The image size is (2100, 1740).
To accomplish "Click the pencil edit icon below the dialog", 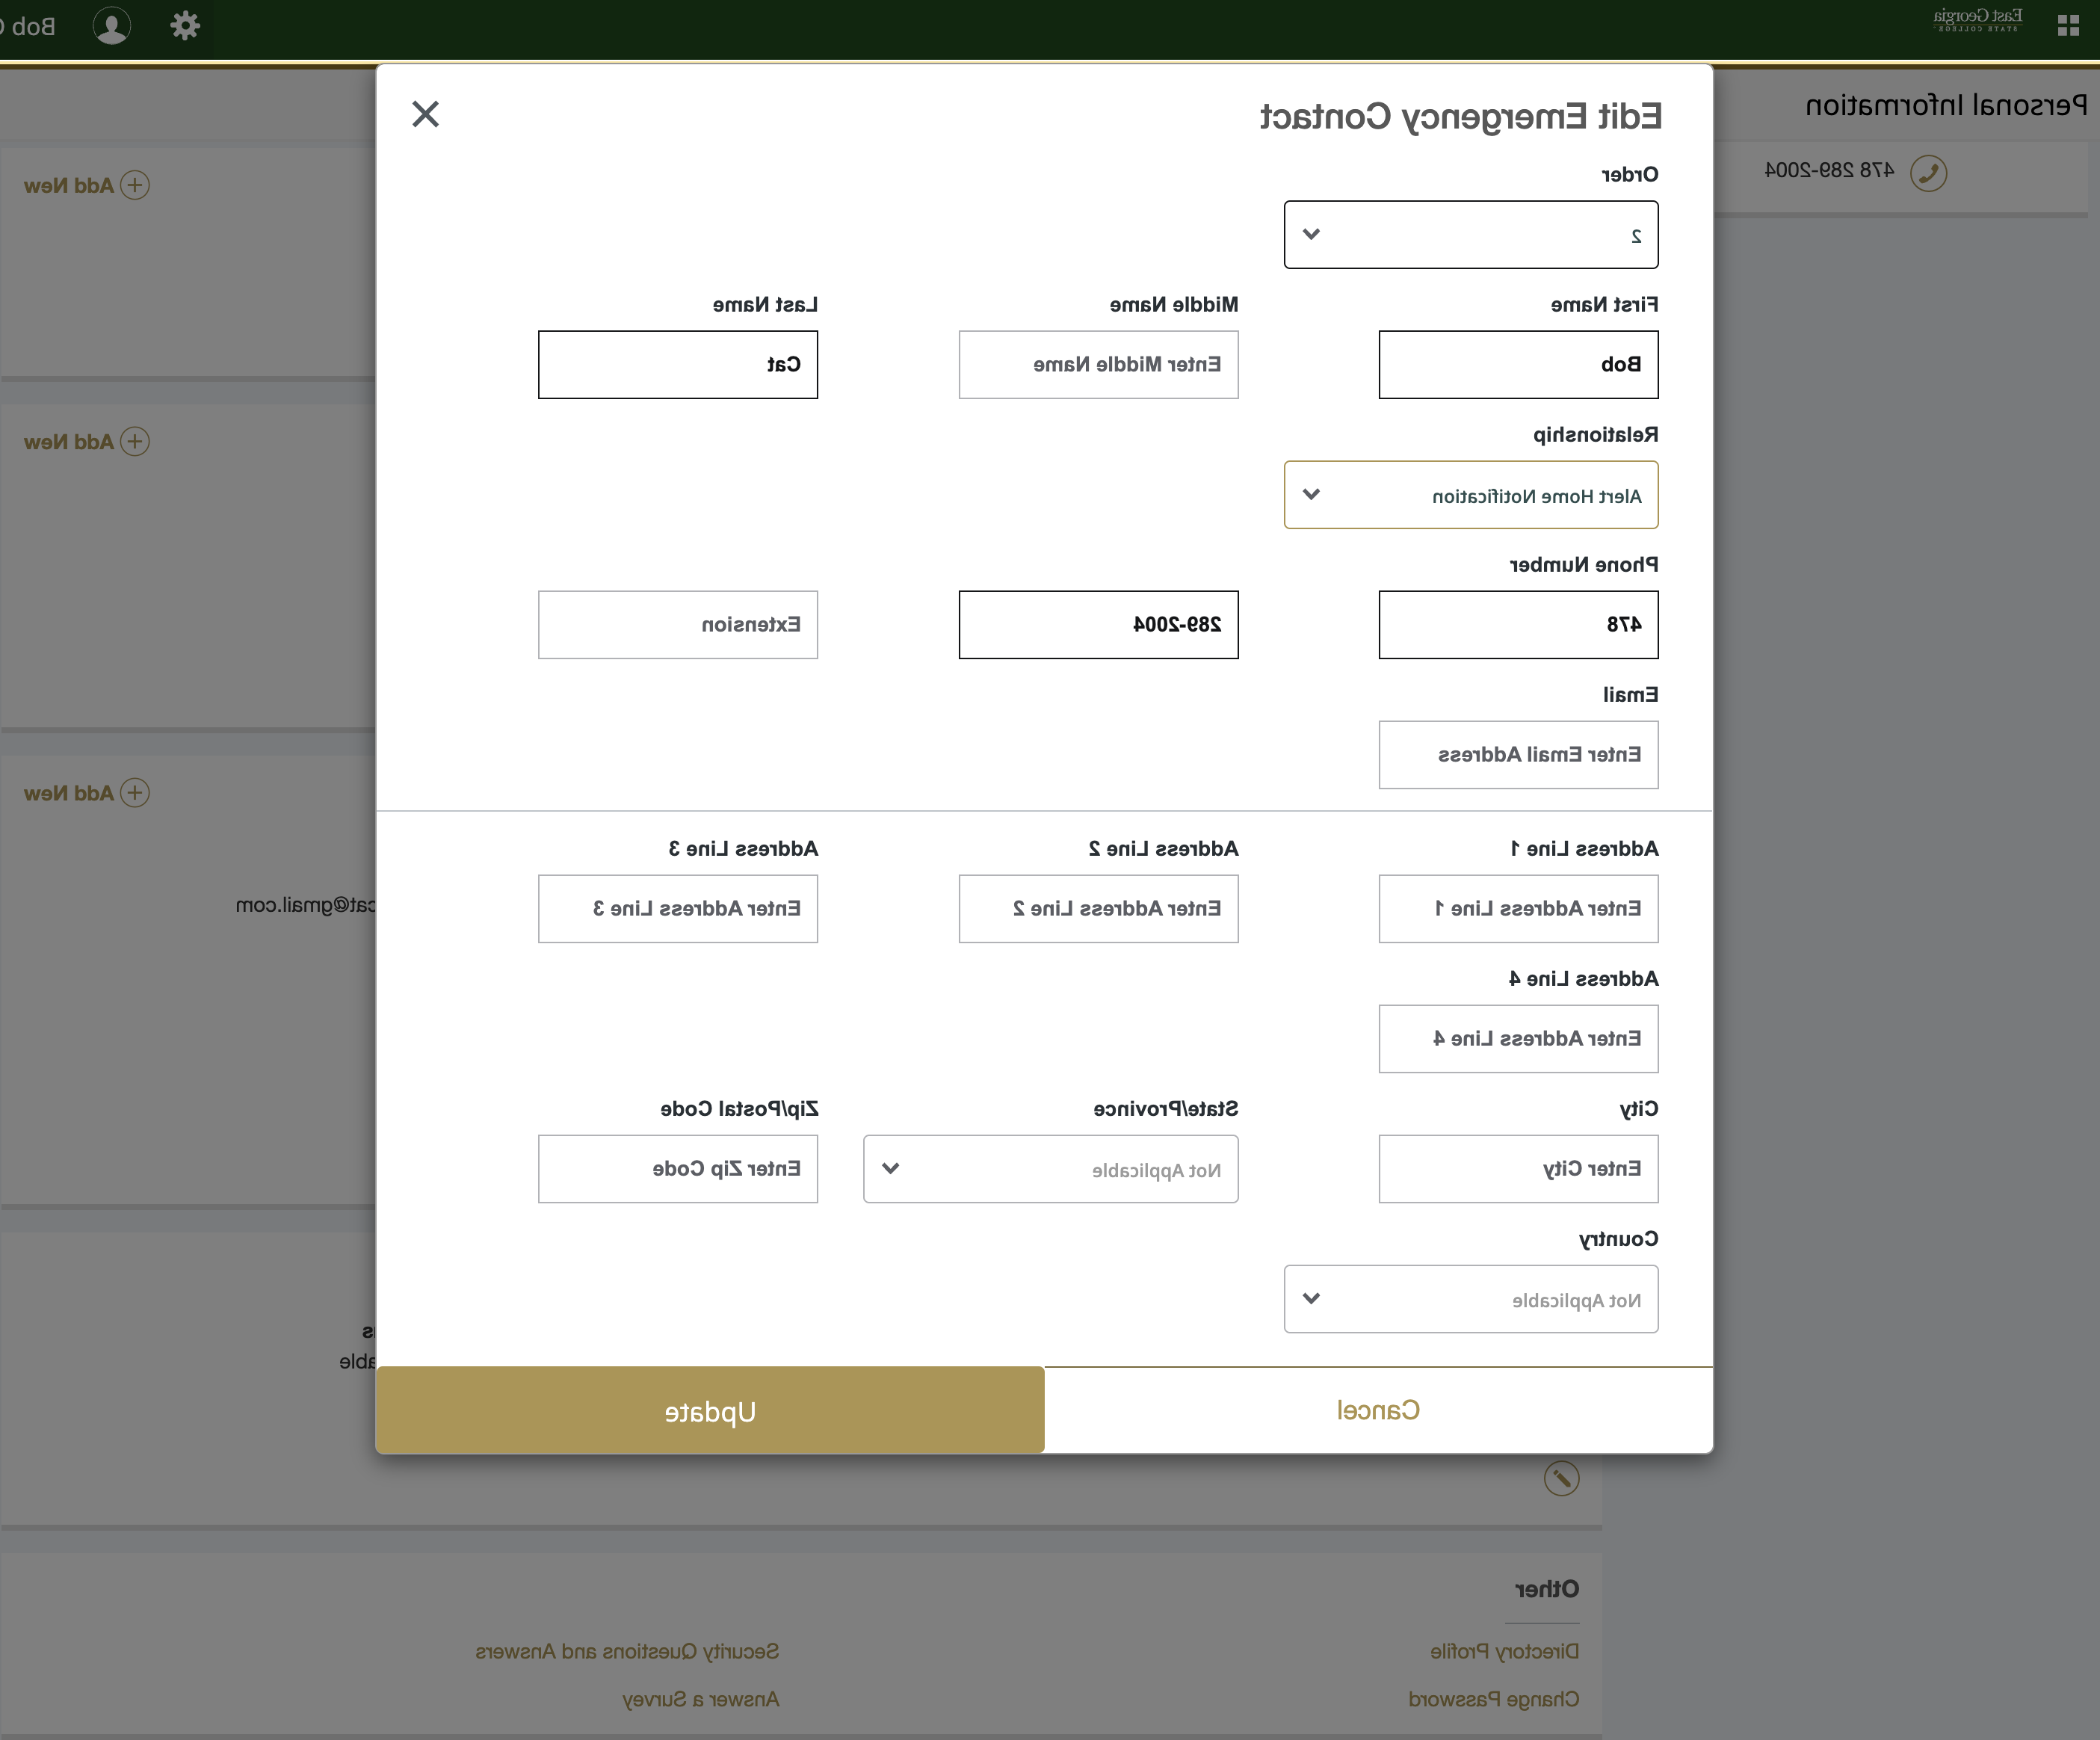I will (x=1561, y=1477).
